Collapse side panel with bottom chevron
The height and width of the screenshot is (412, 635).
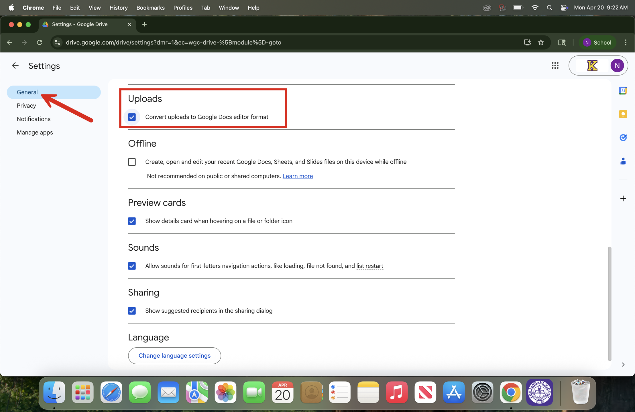coord(623,365)
